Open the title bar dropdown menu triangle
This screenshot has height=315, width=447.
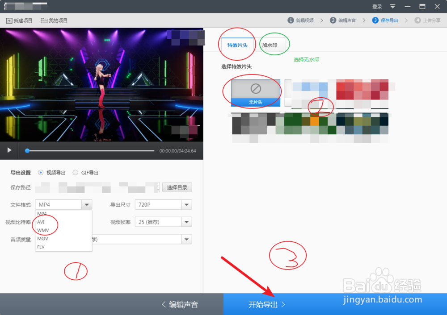[392, 6]
